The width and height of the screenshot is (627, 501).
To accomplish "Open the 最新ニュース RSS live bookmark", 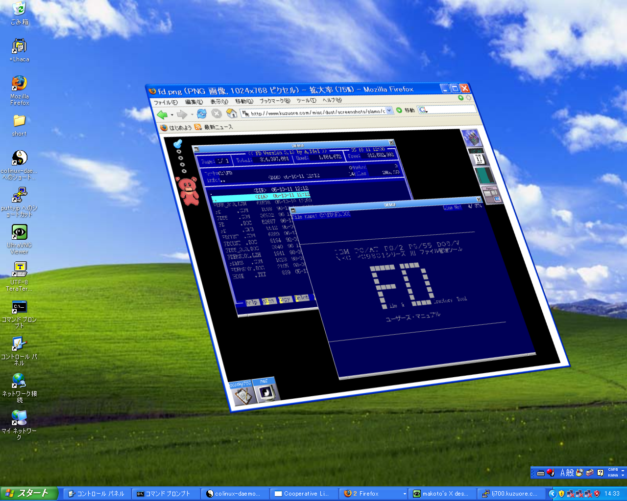I will point(214,127).
